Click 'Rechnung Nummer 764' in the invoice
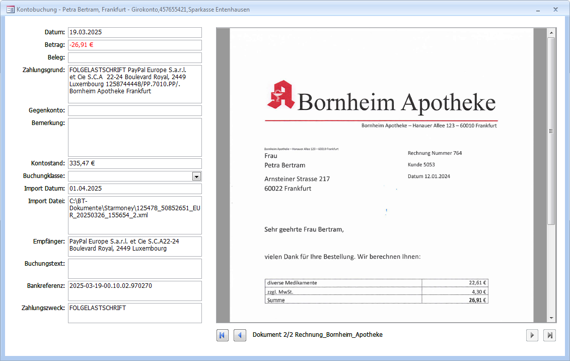Viewport: 570px width, 361px height. tap(435, 153)
